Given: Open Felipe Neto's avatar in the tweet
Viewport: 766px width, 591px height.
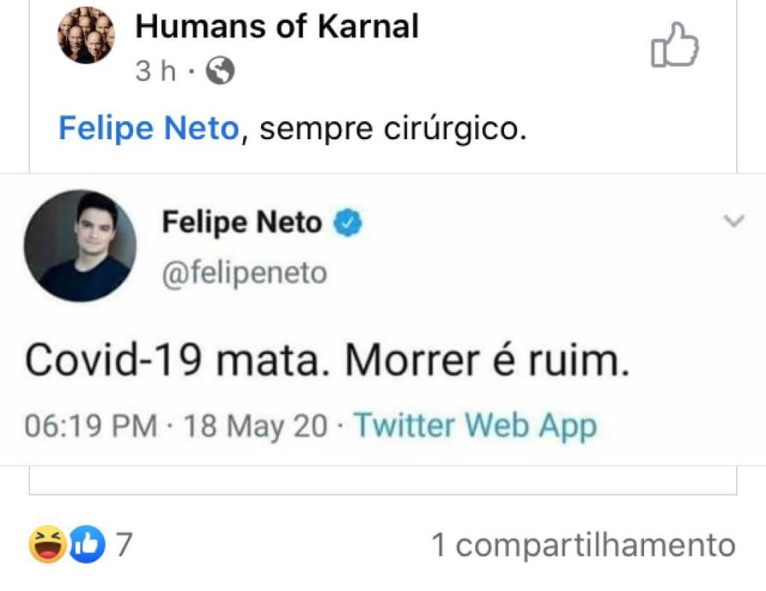Looking at the screenshot, I should pos(80,245).
